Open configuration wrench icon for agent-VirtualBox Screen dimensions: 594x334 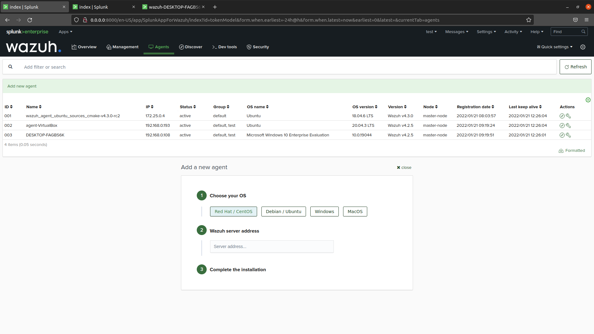(568, 126)
